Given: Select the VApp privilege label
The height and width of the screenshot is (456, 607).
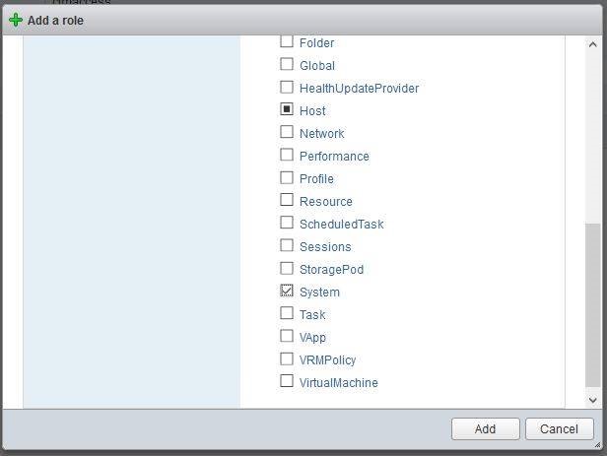Looking at the screenshot, I should click(312, 338).
